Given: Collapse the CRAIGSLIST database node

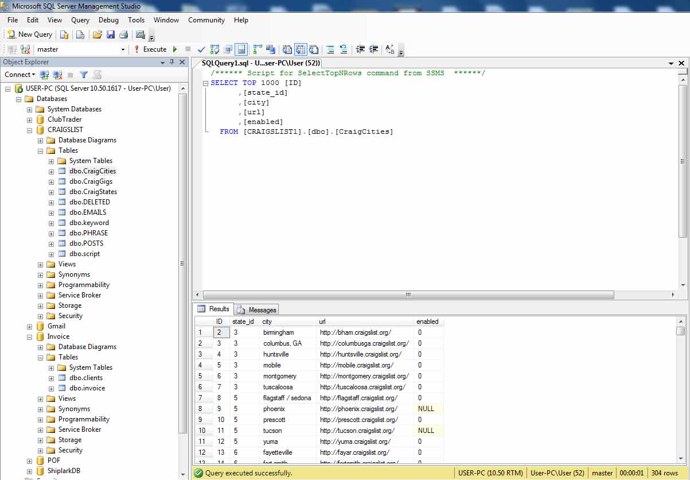Looking at the screenshot, I should (x=30, y=130).
